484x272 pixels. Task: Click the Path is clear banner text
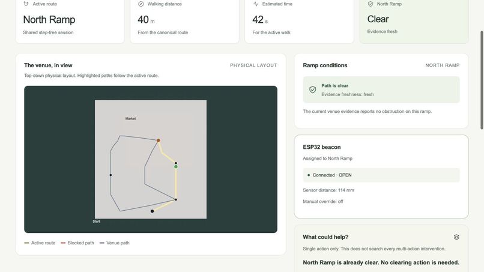(334, 86)
